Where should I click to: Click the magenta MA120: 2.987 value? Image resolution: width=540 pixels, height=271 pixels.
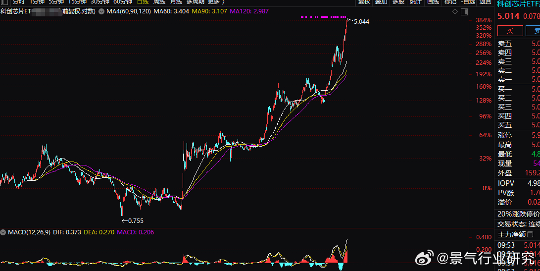[249, 11]
